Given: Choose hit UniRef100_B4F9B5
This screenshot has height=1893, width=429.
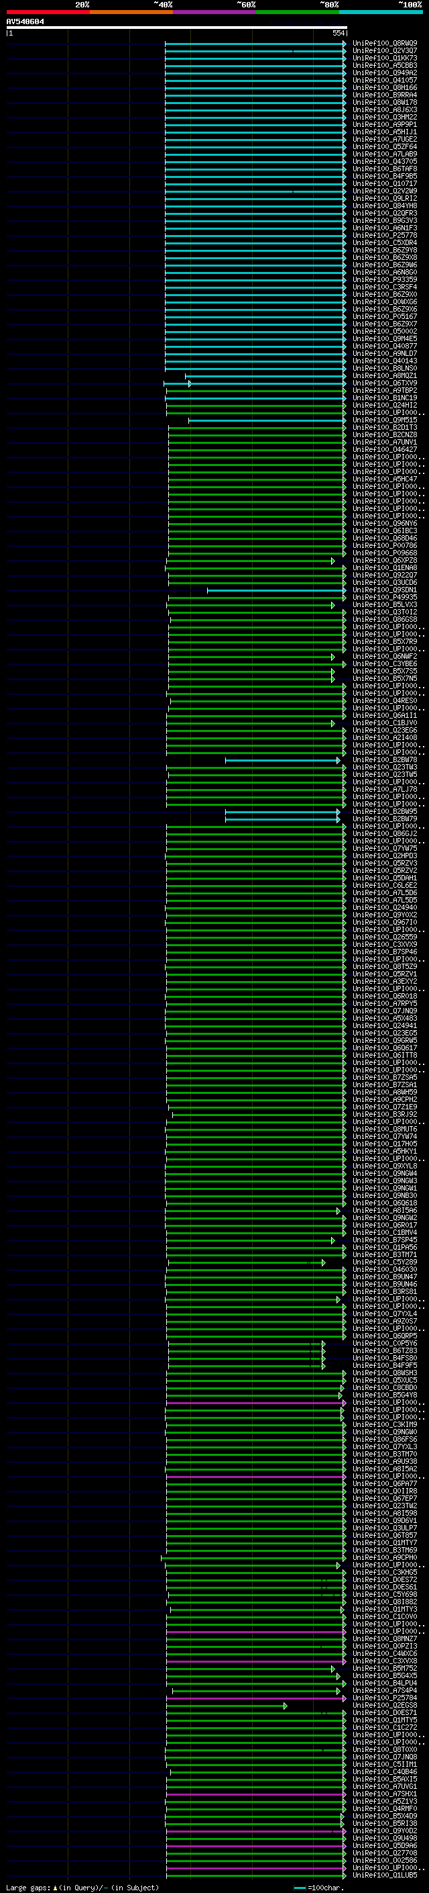Looking at the screenshot, I should 385,177.
